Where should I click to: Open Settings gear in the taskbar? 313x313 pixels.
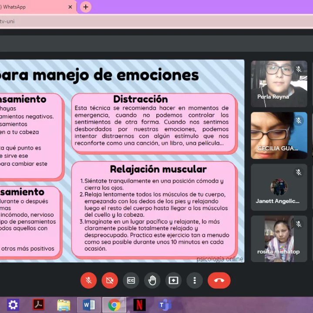[x=13, y=305]
